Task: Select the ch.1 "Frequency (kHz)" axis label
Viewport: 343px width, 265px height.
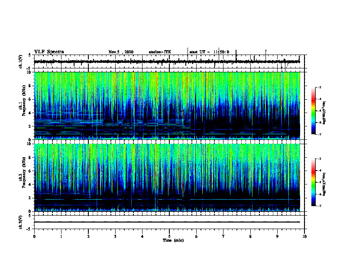Action: coord(24,101)
